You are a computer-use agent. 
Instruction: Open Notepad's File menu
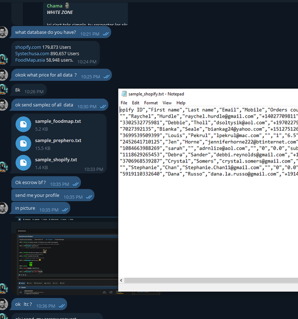tap(124, 103)
